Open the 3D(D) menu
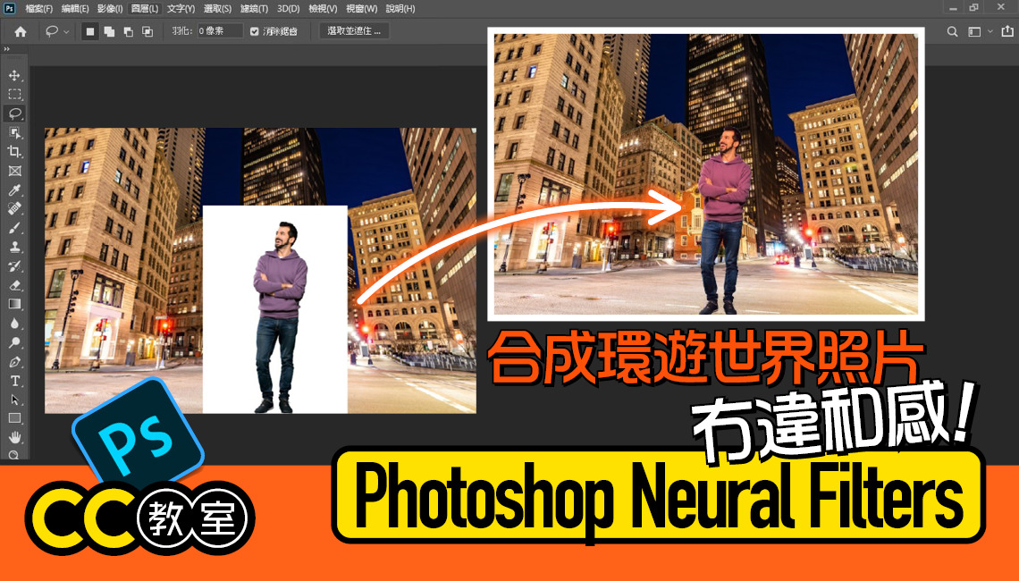The width and height of the screenshot is (1019, 581). [x=288, y=8]
